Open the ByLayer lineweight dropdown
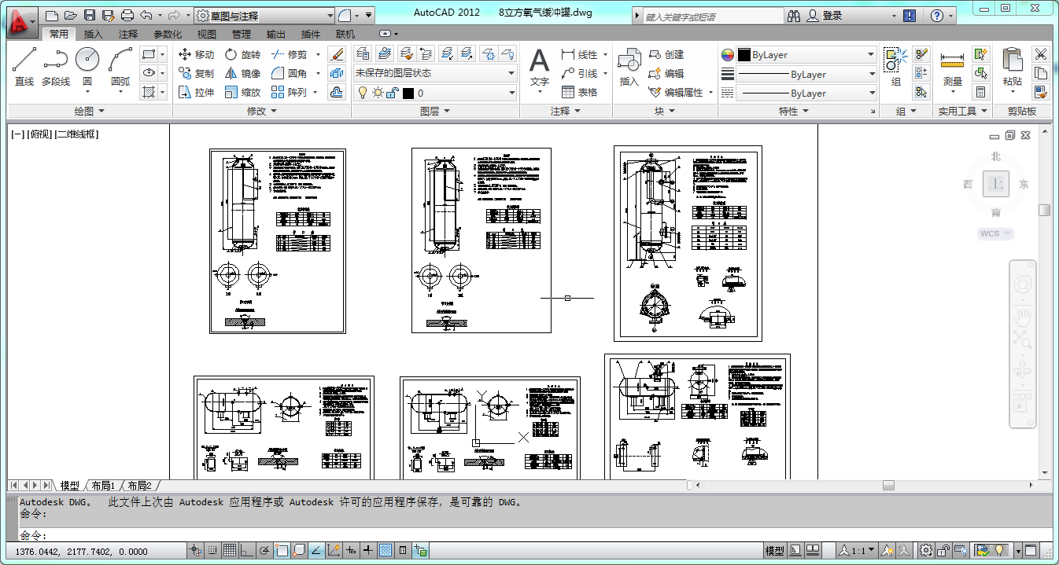The height and width of the screenshot is (565, 1059). click(807, 74)
